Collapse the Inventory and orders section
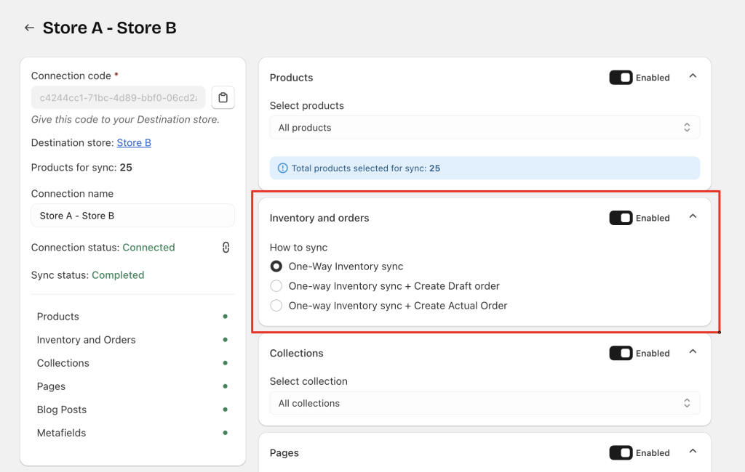 coord(693,216)
